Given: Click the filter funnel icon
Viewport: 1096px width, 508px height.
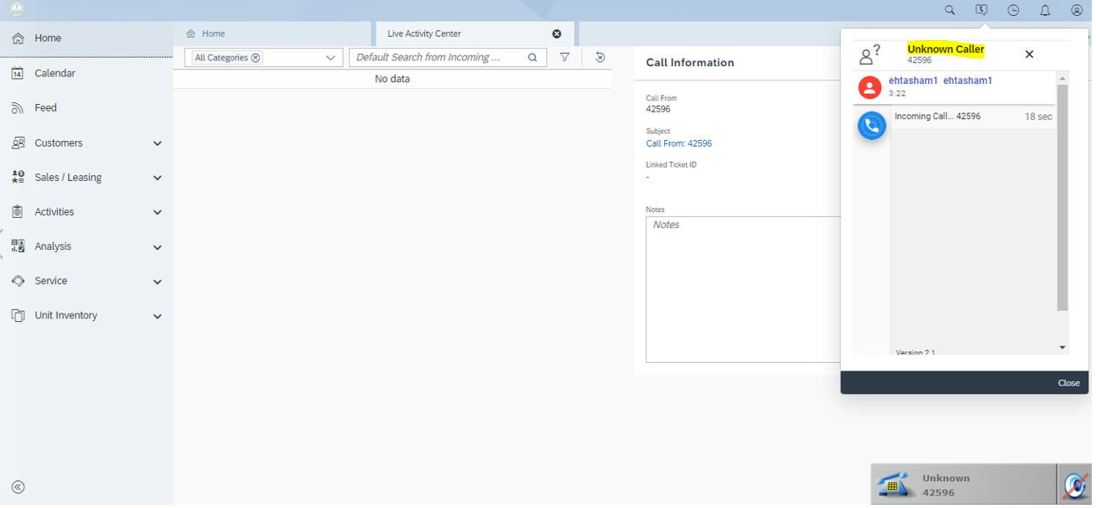Looking at the screenshot, I should tap(567, 58).
